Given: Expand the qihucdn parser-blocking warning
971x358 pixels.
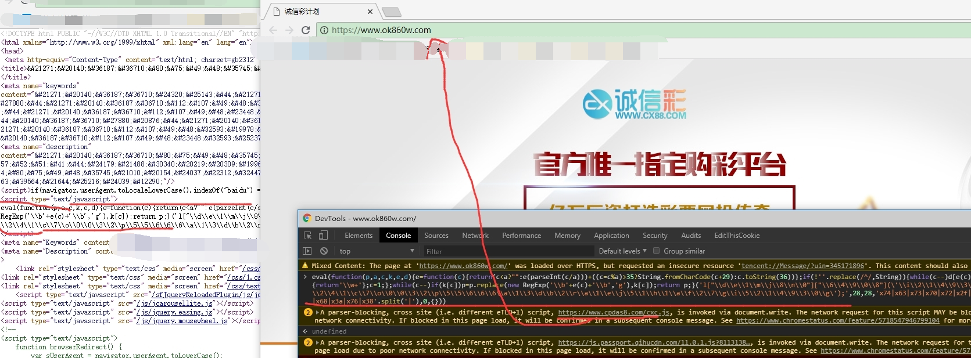Looking at the screenshot, I should tap(317, 343).
